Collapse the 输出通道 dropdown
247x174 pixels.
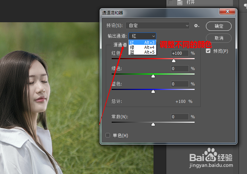click(142, 36)
